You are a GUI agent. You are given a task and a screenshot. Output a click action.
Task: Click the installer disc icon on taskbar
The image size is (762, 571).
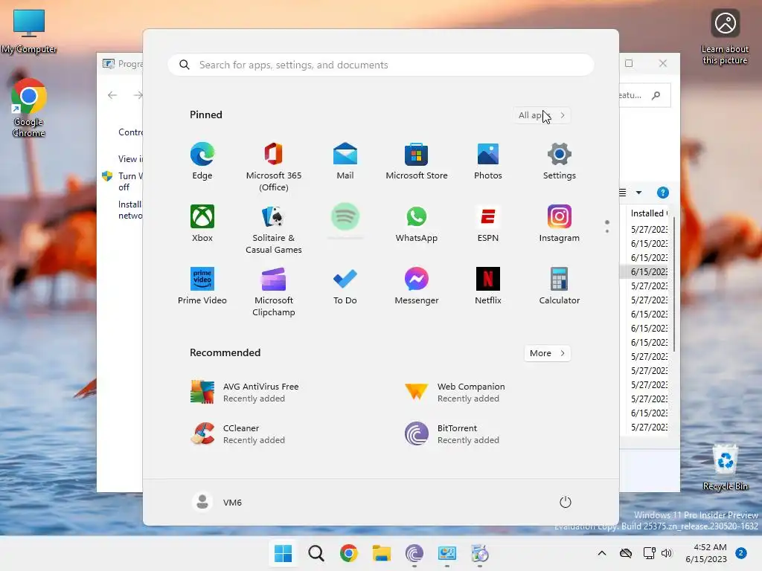[480, 553]
